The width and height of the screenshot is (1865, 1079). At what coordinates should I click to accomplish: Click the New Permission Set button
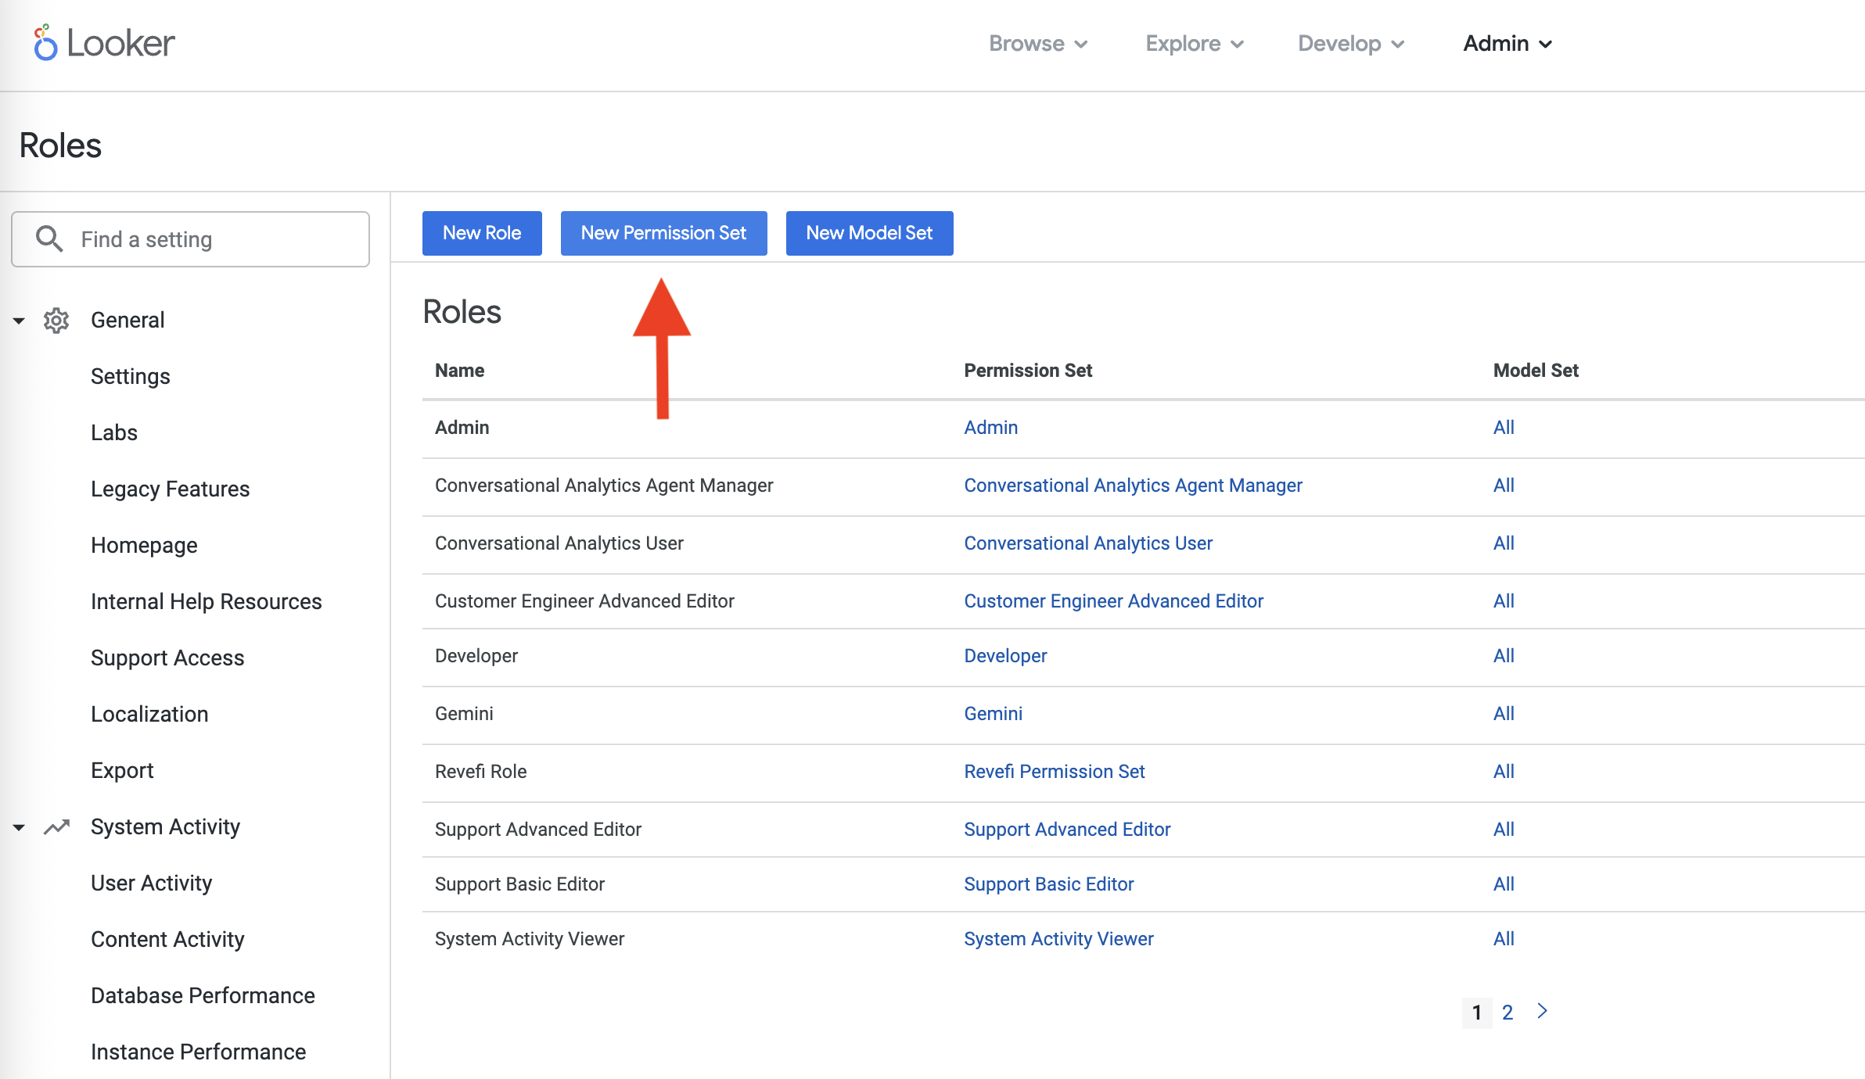tap(663, 233)
